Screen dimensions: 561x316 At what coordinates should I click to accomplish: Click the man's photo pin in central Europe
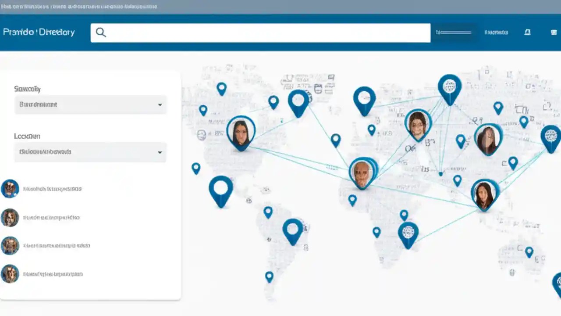tap(362, 171)
